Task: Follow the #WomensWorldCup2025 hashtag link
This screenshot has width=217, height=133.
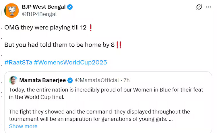Action: coord(70,62)
